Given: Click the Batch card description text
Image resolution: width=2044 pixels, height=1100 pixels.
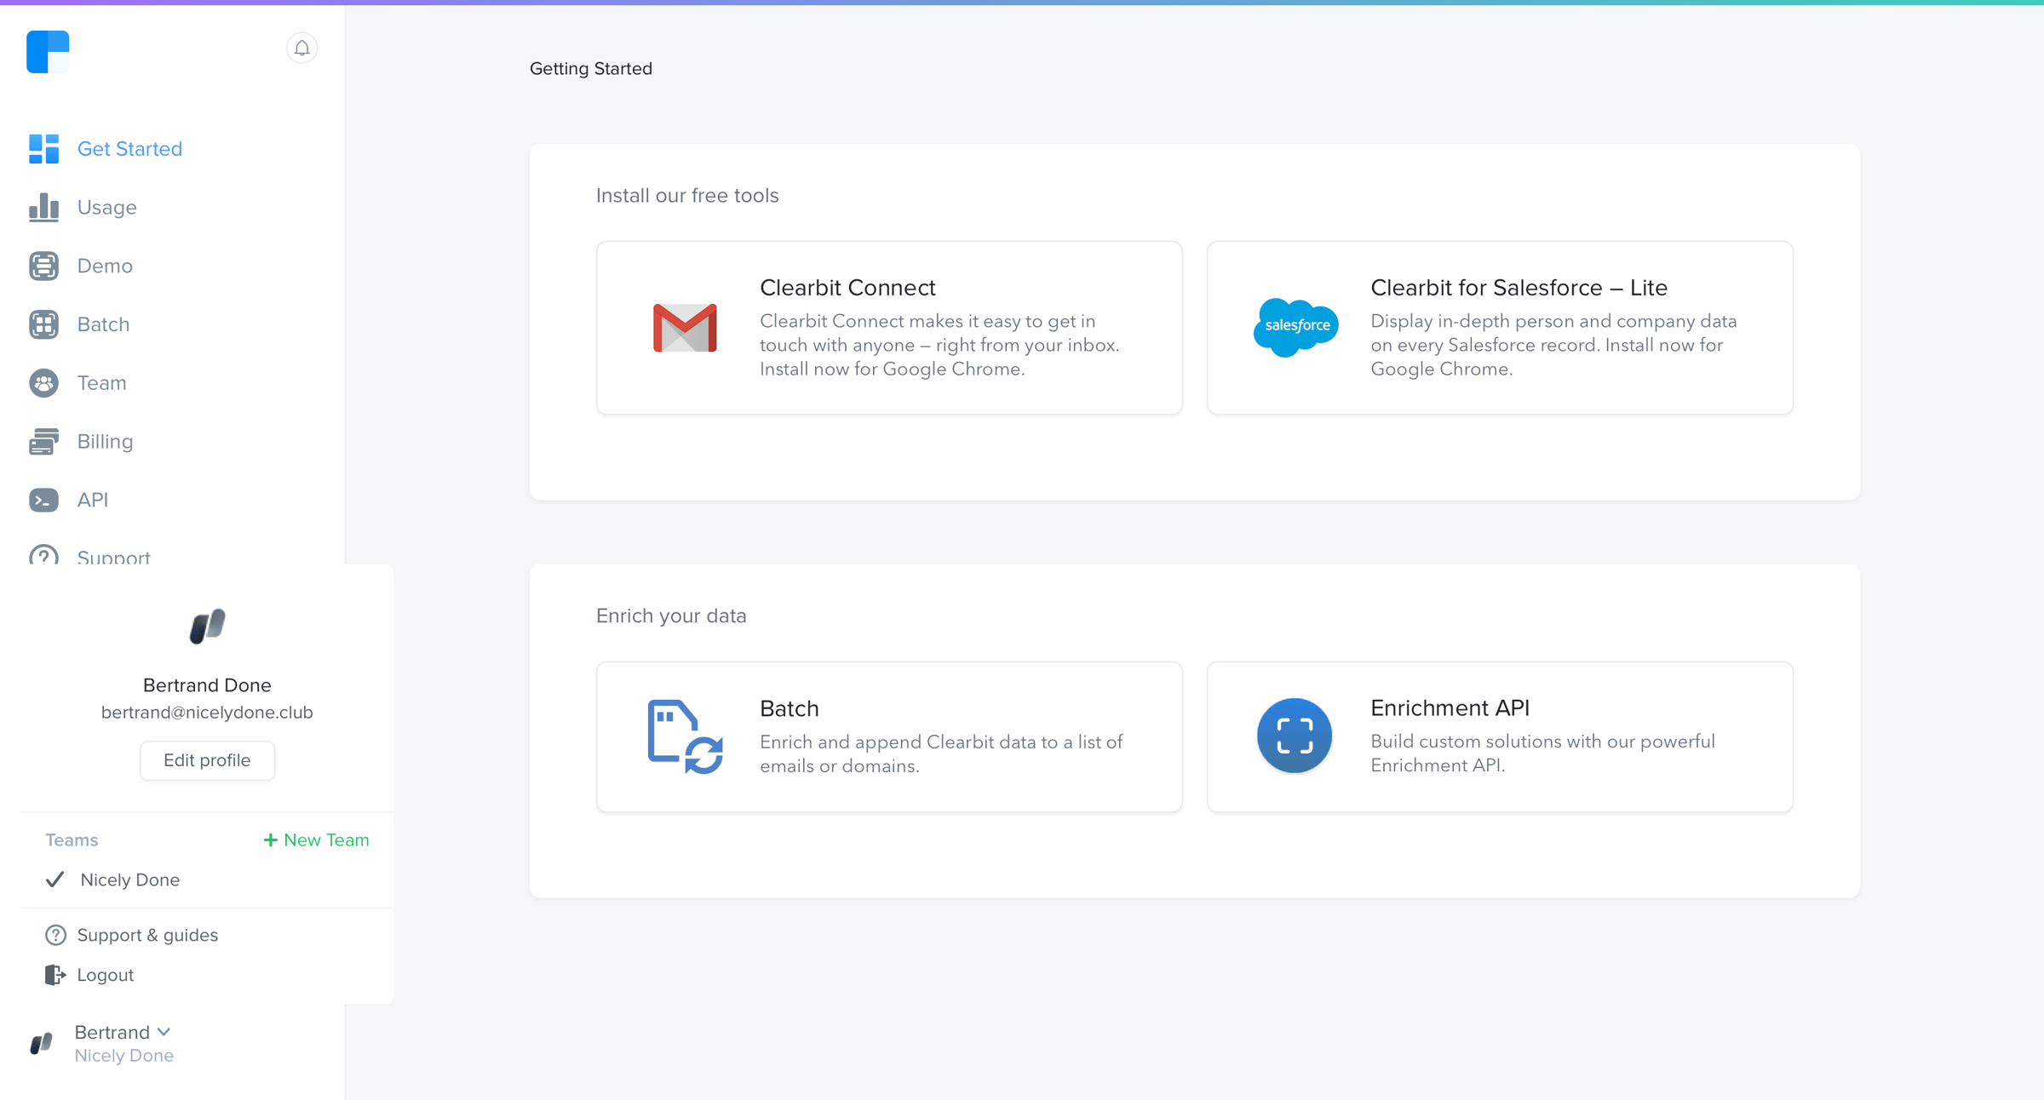Looking at the screenshot, I should pos(941,753).
